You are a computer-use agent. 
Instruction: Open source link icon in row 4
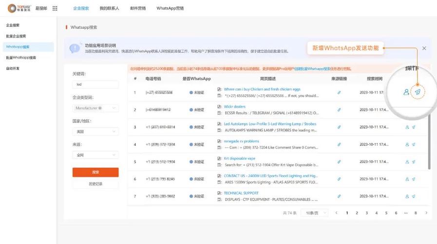pos(339,144)
